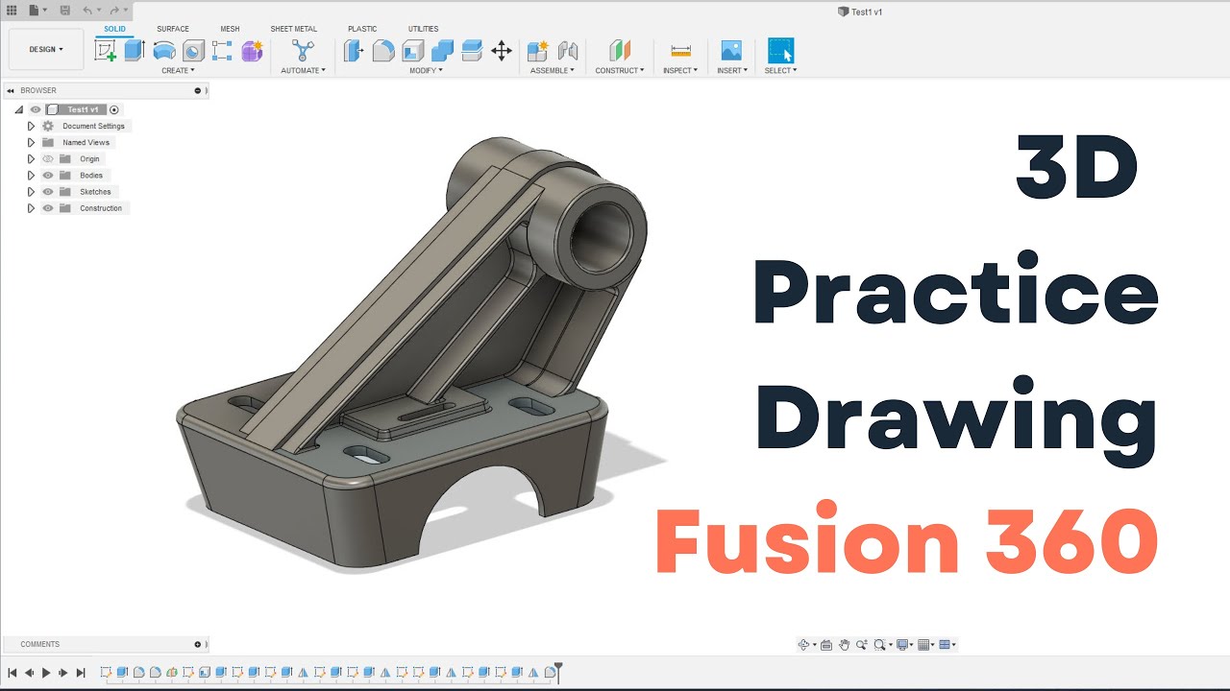The width and height of the screenshot is (1230, 691).
Task: Click the Automate tool icon
Action: tap(304, 51)
